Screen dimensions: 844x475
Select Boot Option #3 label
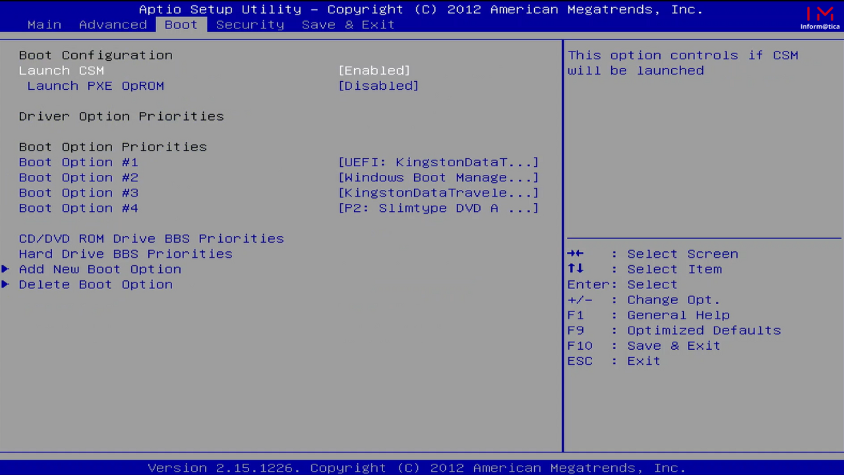tap(78, 193)
